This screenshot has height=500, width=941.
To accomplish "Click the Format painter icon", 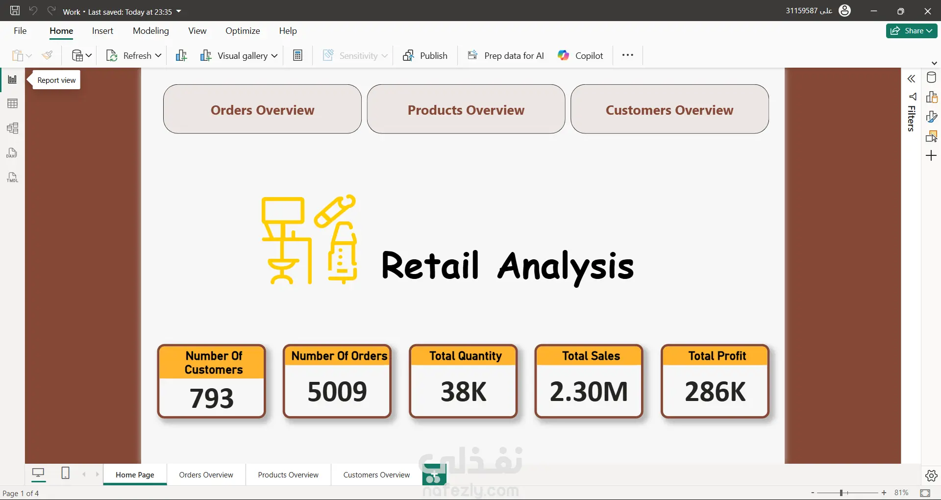I will click(x=47, y=55).
